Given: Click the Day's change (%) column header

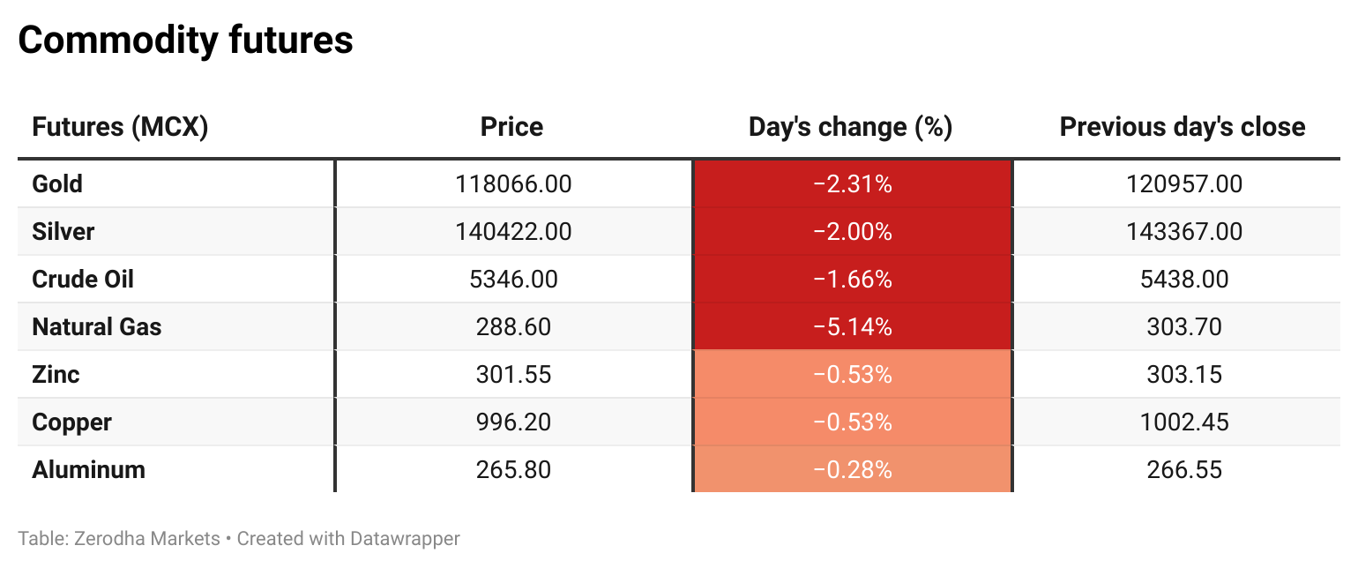Looking at the screenshot, I should tap(850, 127).
